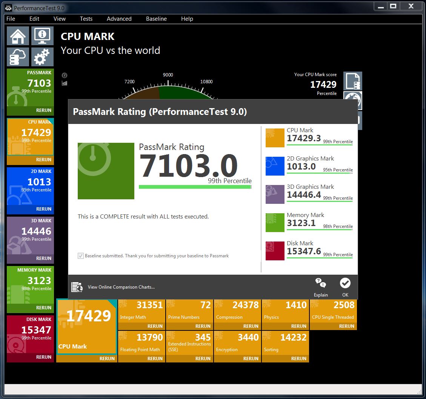
Task: Open Preferences using the gears icon
Action: point(42,57)
